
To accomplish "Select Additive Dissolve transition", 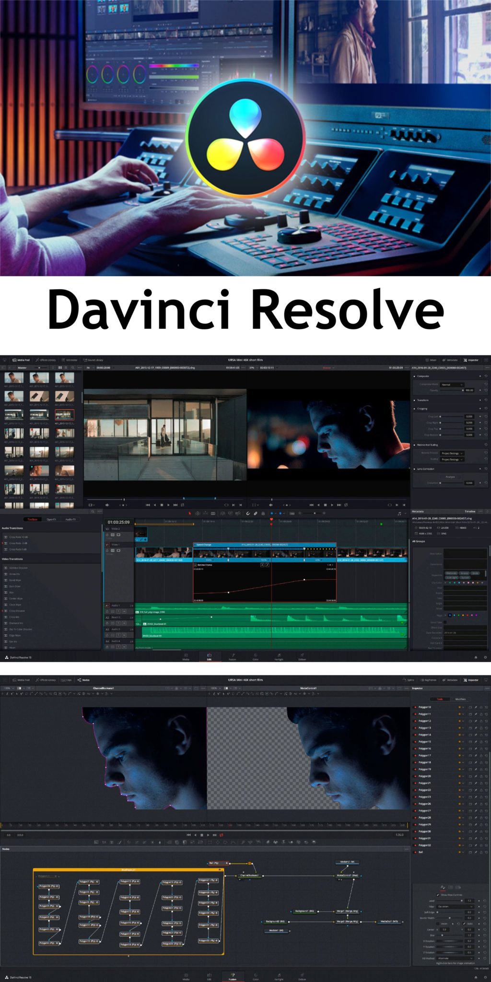I will (x=18, y=568).
